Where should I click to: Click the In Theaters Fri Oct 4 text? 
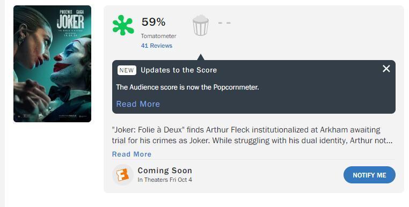[x=165, y=180]
